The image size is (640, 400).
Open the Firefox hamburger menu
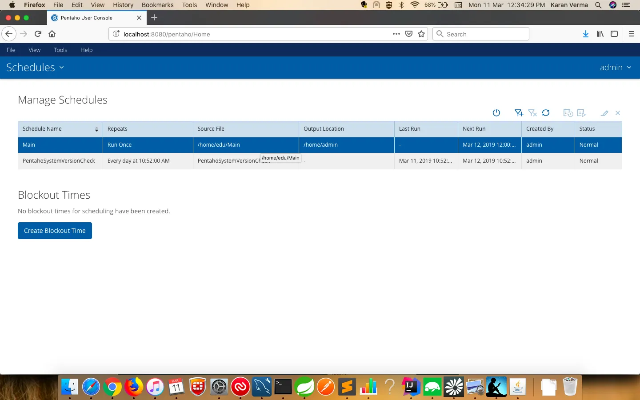[632, 34]
